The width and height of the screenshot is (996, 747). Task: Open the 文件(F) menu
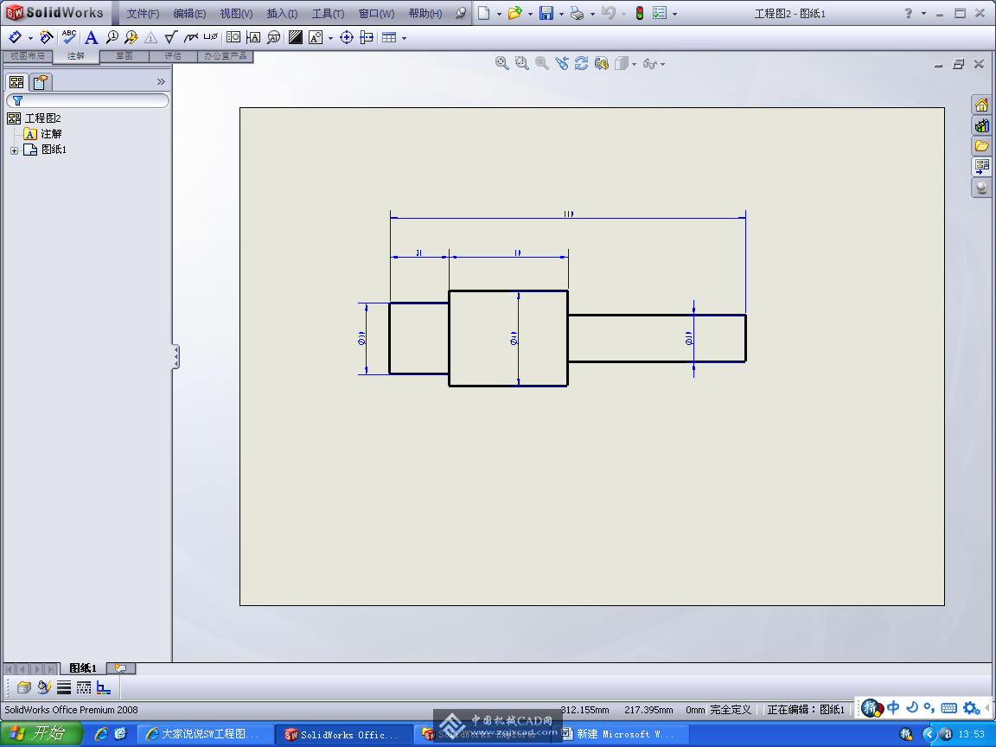143,13
